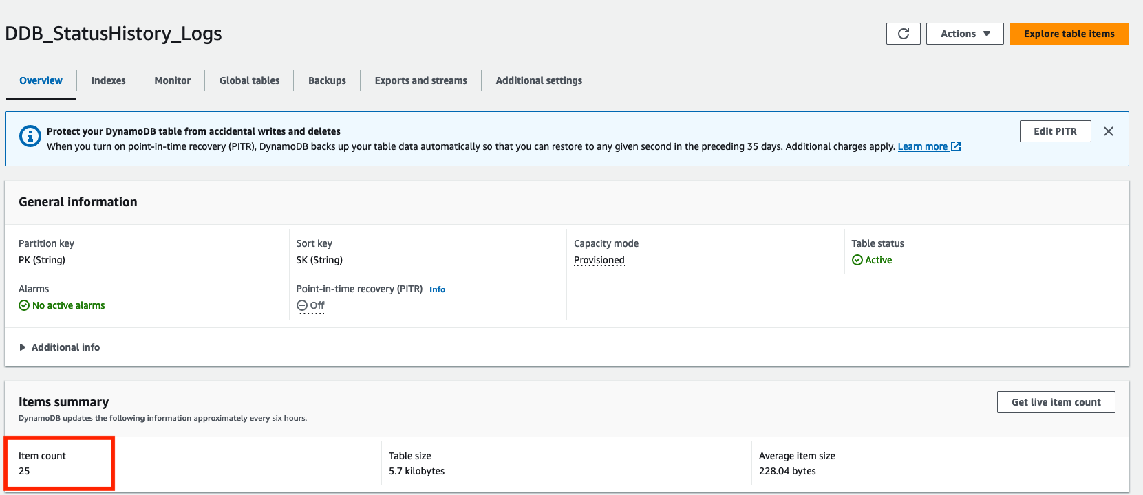Click the external link icon beside Learn more

point(956,146)
